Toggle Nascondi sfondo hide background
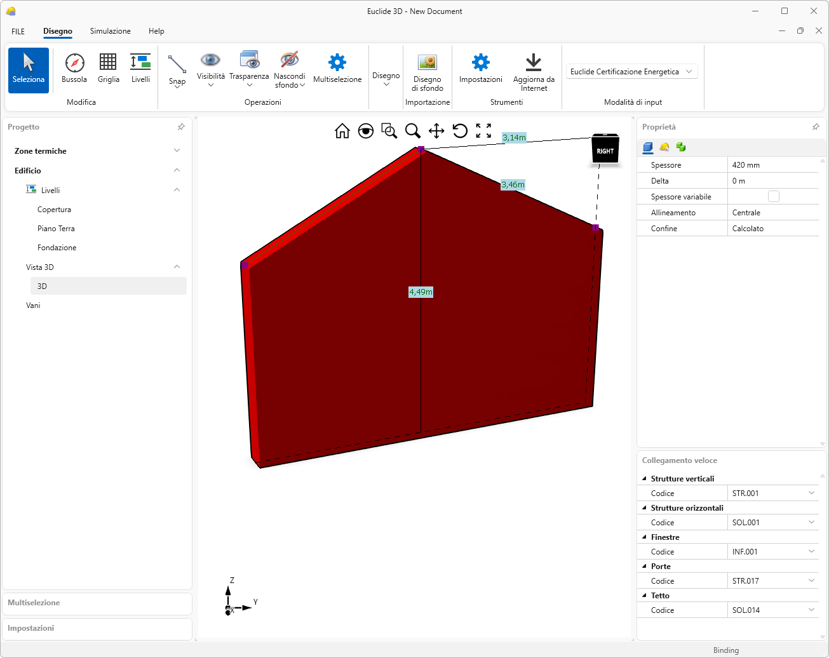Image resolution: width=829 pixels, height=658 pixels. pyautogui.click(x=290, y=61)
